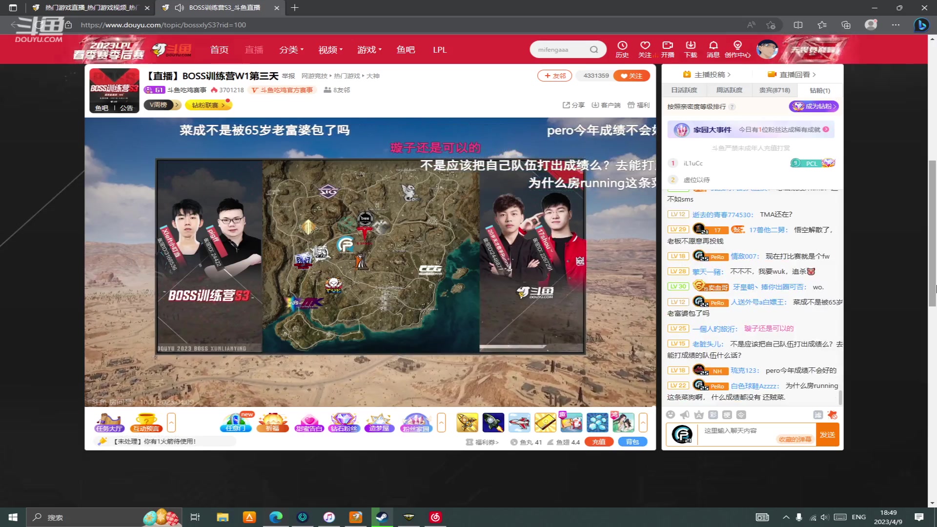Open the 钻石粉丝 diamond fans icon

click(344, 423)
